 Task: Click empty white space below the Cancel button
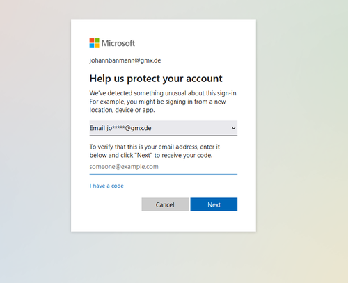click(165, 221)
